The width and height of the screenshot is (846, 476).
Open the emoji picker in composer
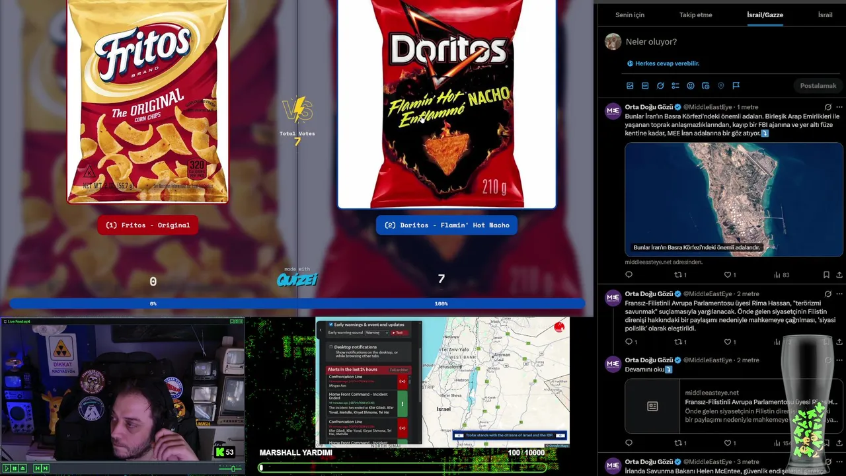click(x=691, y=85)
